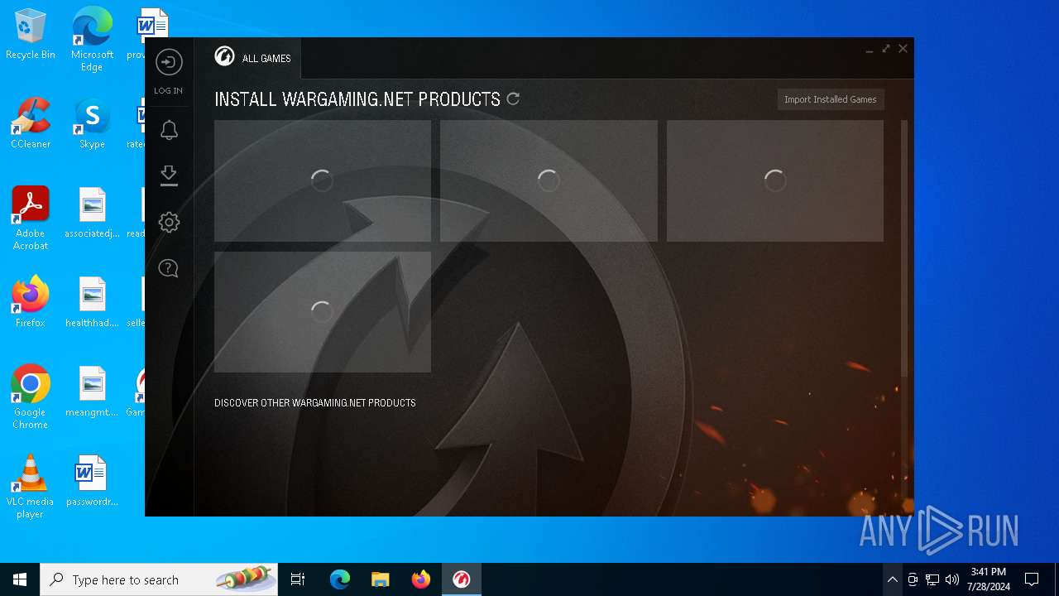Image resolution: width=1059 pixels, height=596 pixels.
Task: Refresh the Wargaming.net products list
Action: pos(513,99)
